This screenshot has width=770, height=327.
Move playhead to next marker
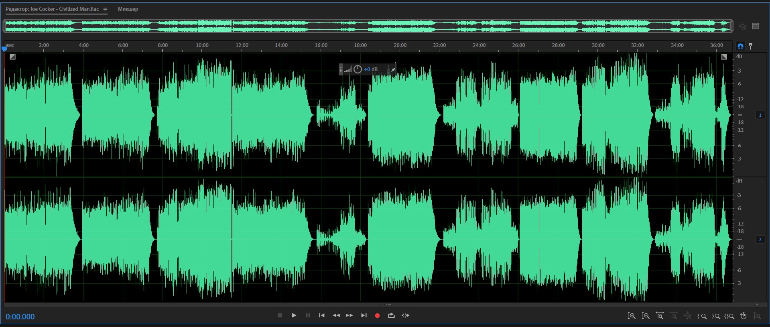pyautogui.click(x=364, y=315)
